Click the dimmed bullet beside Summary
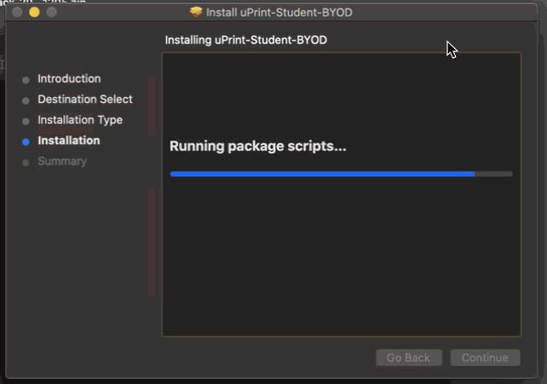This screenshot has height=384, width=547. pyautogui.click(x=26, y=162)
